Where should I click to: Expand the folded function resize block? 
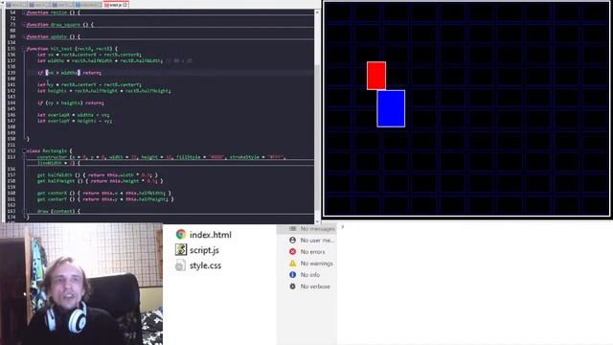coord(24,12)
